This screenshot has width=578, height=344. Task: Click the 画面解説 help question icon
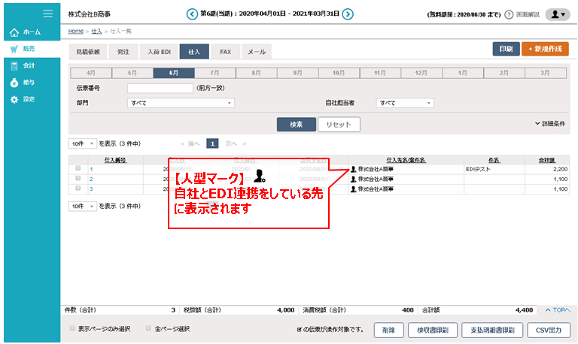(x=509, y=14)
